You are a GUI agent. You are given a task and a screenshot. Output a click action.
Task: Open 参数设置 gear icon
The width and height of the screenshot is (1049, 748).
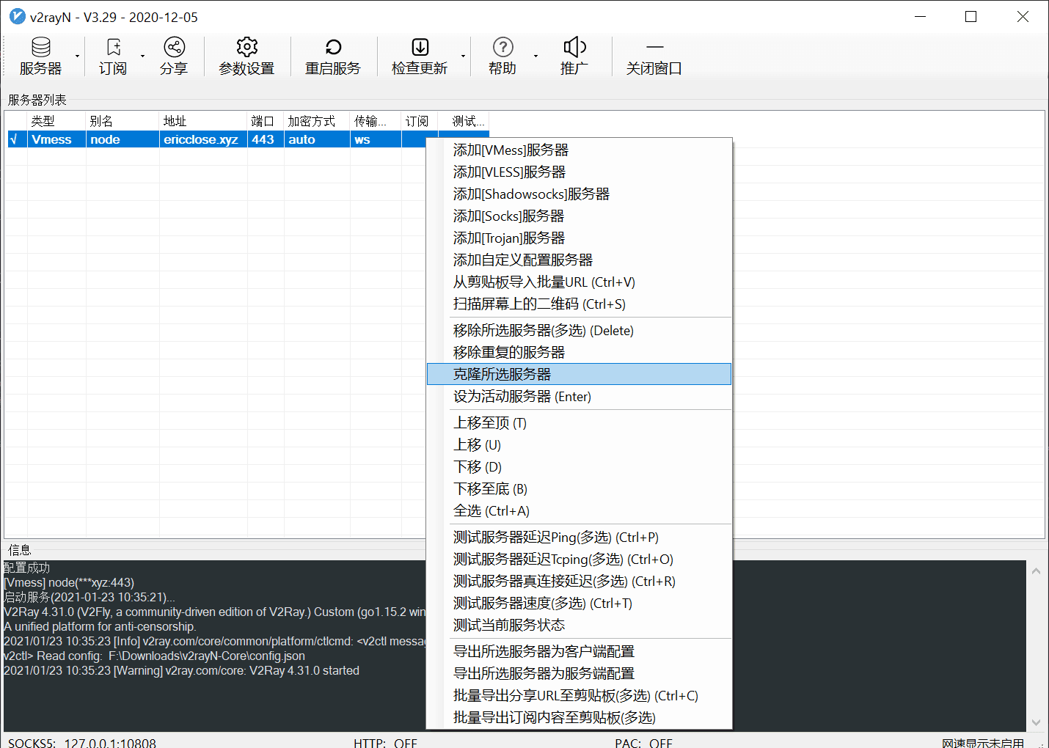[247, 48]
